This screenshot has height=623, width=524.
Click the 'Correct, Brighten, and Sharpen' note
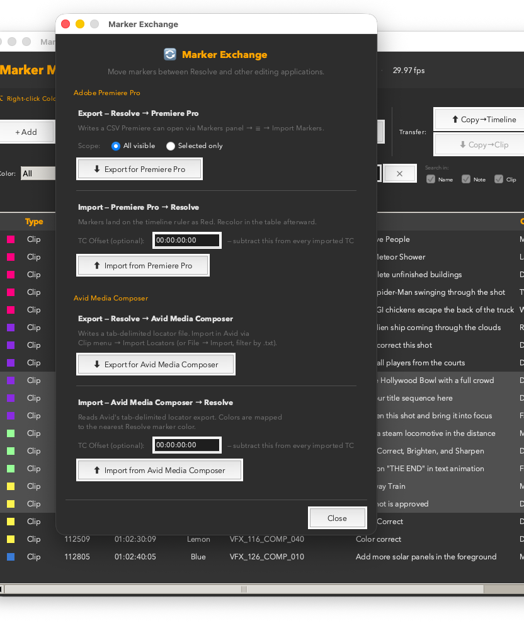coord(431,451)
